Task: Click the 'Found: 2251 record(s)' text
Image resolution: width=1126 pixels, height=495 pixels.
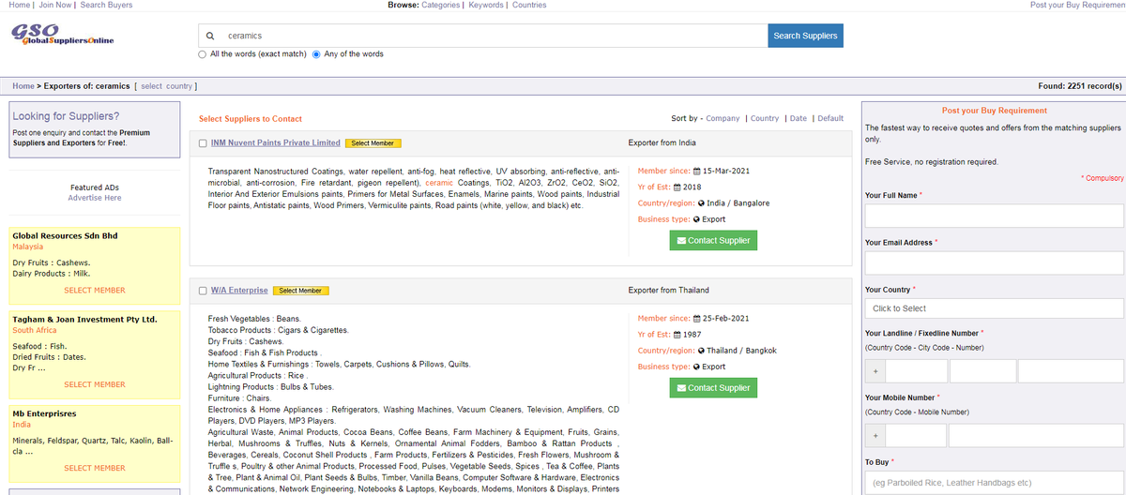Action: click(x=1080, y=86)
